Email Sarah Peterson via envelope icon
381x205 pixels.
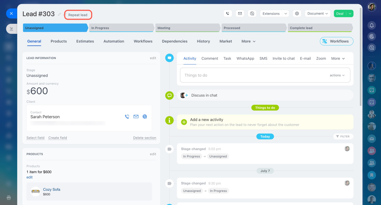pyautogui.click(x=136, y=117)
